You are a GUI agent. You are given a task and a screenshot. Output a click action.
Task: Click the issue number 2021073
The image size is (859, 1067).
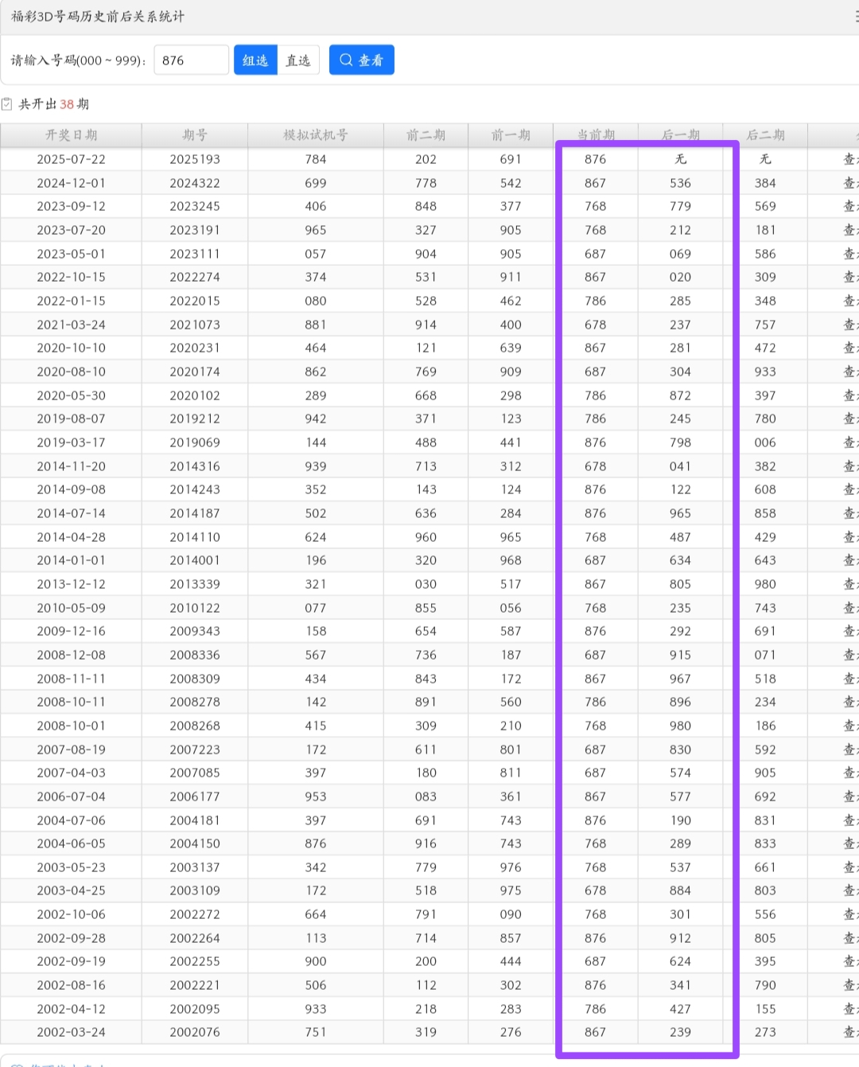(x=195, y=325)
